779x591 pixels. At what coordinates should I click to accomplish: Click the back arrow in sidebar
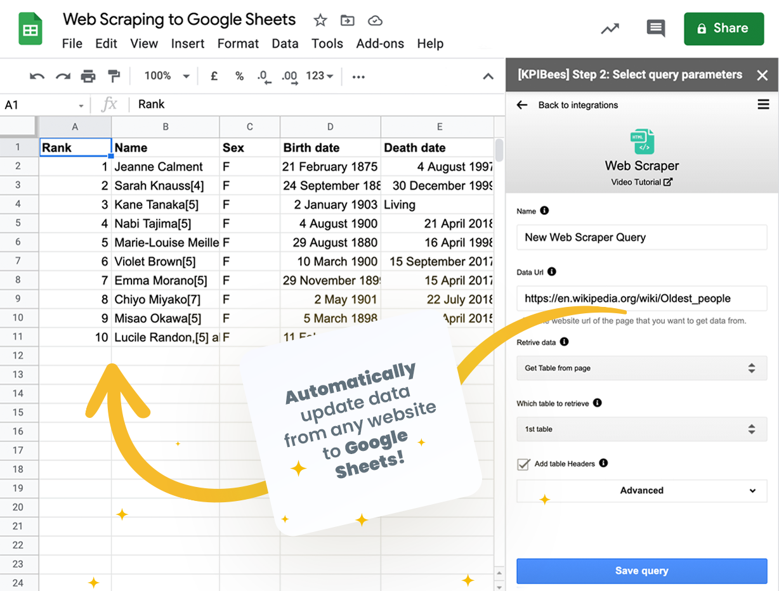point(522,105)
